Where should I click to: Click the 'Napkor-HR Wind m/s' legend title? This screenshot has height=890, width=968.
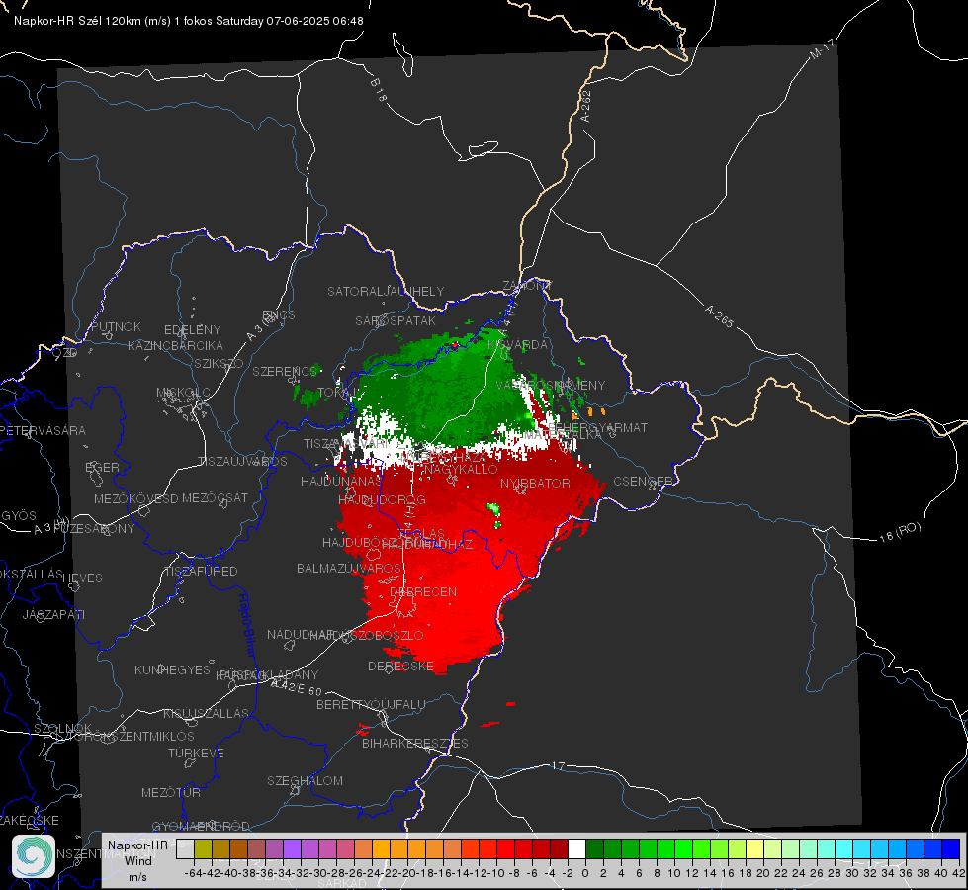tap(137, 861)
